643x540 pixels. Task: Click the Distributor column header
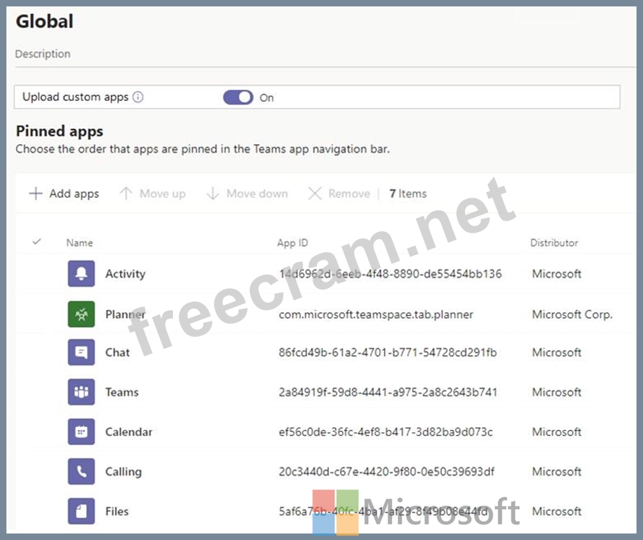point(554,243)
